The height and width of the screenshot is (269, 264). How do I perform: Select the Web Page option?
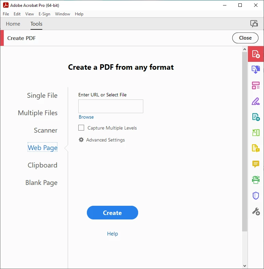pyautogui.click(x=42, y=148)
